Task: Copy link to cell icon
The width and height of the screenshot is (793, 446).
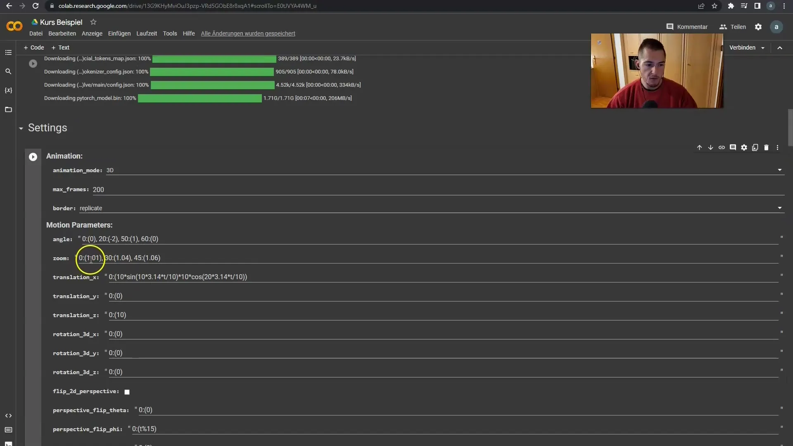Action: 722,147
